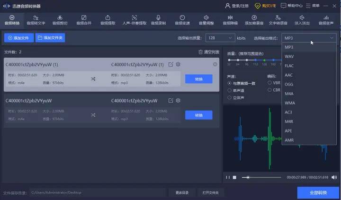This screenshot has height=200, width=341.
Task: Choose M4R from the format list
Action: pos(309,122)
